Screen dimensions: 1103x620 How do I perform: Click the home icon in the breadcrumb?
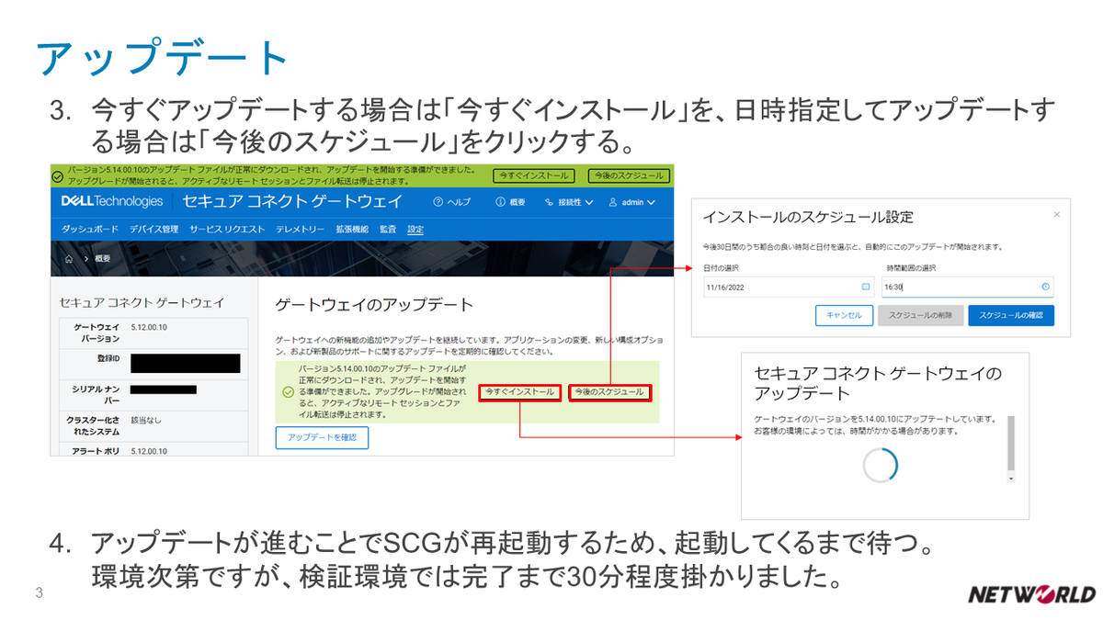pyautogui.click(x=69, y=259)
